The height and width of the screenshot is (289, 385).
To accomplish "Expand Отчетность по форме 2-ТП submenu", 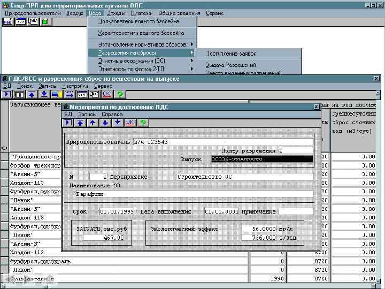I will pyautogui.click(x=142, y=69).
